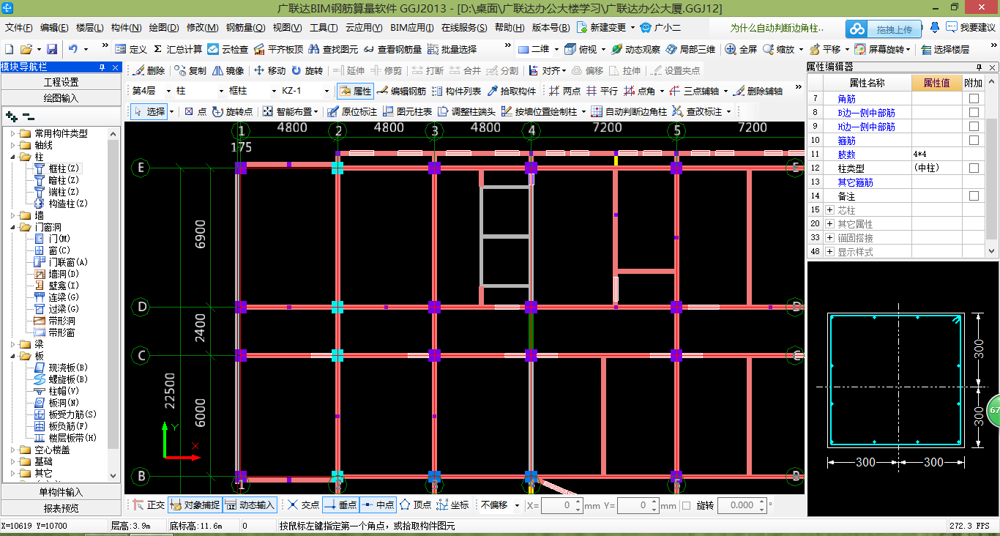Viewport: 1000px width, 536px height.
Task: Open 编辑钢筋 edit rebar
Action: (401, 92)
